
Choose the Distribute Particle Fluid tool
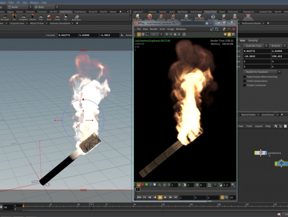point(248,17)
